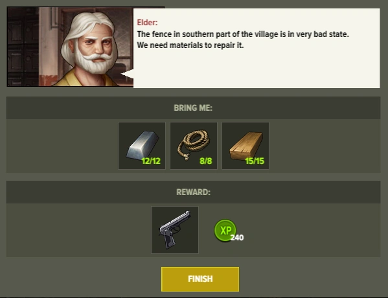Click empty space inside speech bubble
This screenshot has height=298, width=388.
(x=257, y=69)
